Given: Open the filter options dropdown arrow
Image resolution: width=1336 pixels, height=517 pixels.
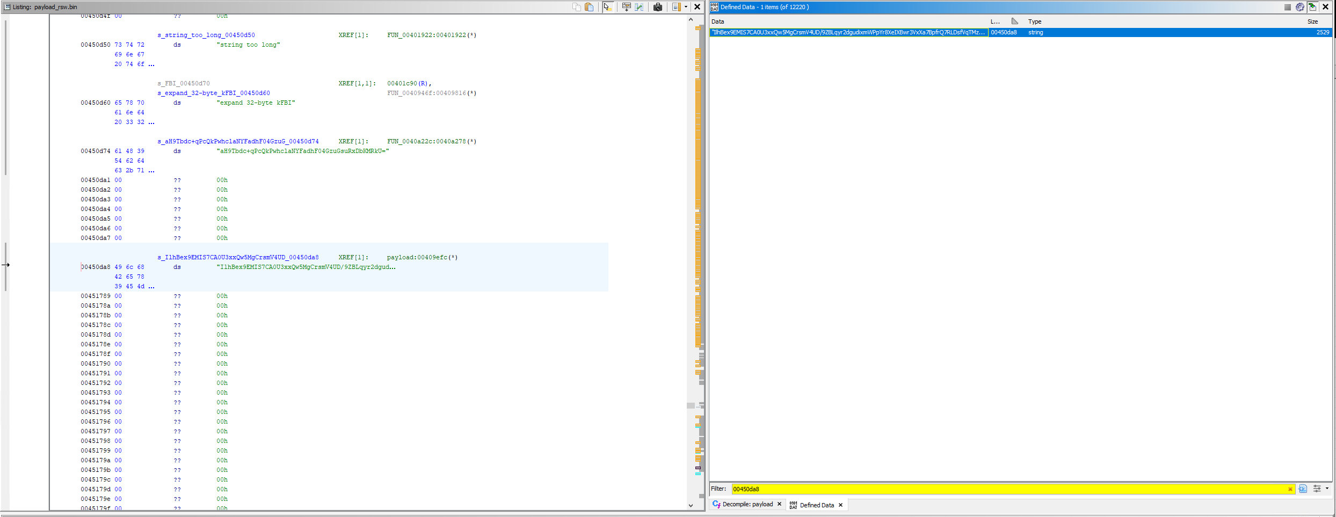Looking at the screenshot, I should pyautogui.click(x=1327, y=489).
